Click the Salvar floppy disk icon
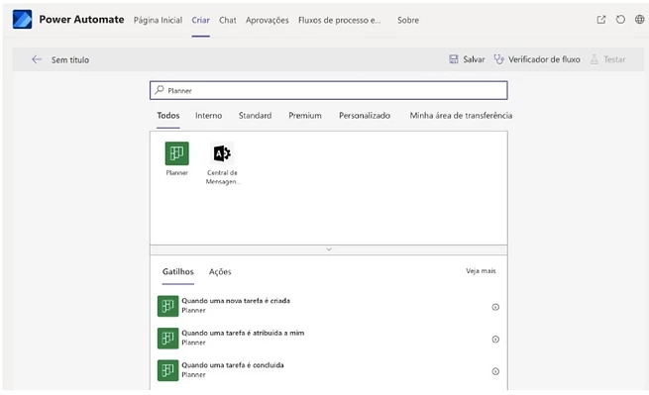The image size is (649, 395). (x=454, y=59)
